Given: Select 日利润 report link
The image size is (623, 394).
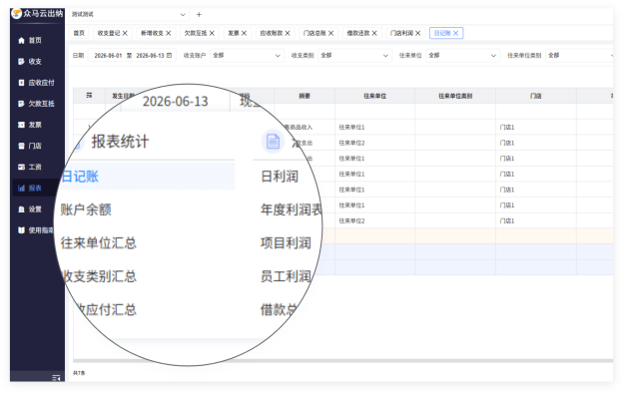Looking at the screenshot, I should pos(280,177).
